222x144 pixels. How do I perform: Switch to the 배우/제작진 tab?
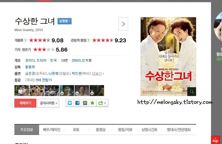[x=52, y=130]
